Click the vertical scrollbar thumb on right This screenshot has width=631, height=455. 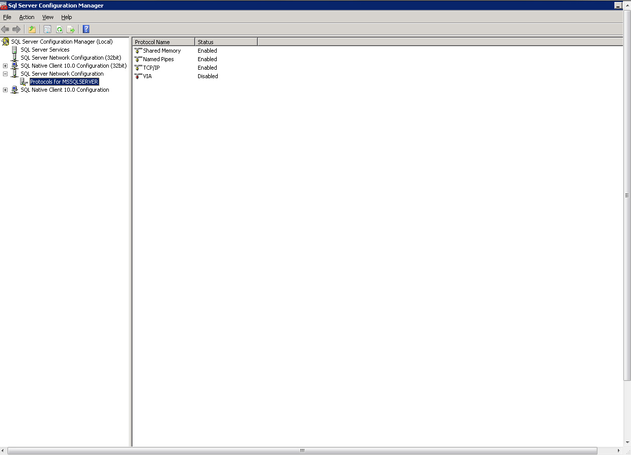click(627, 195)
